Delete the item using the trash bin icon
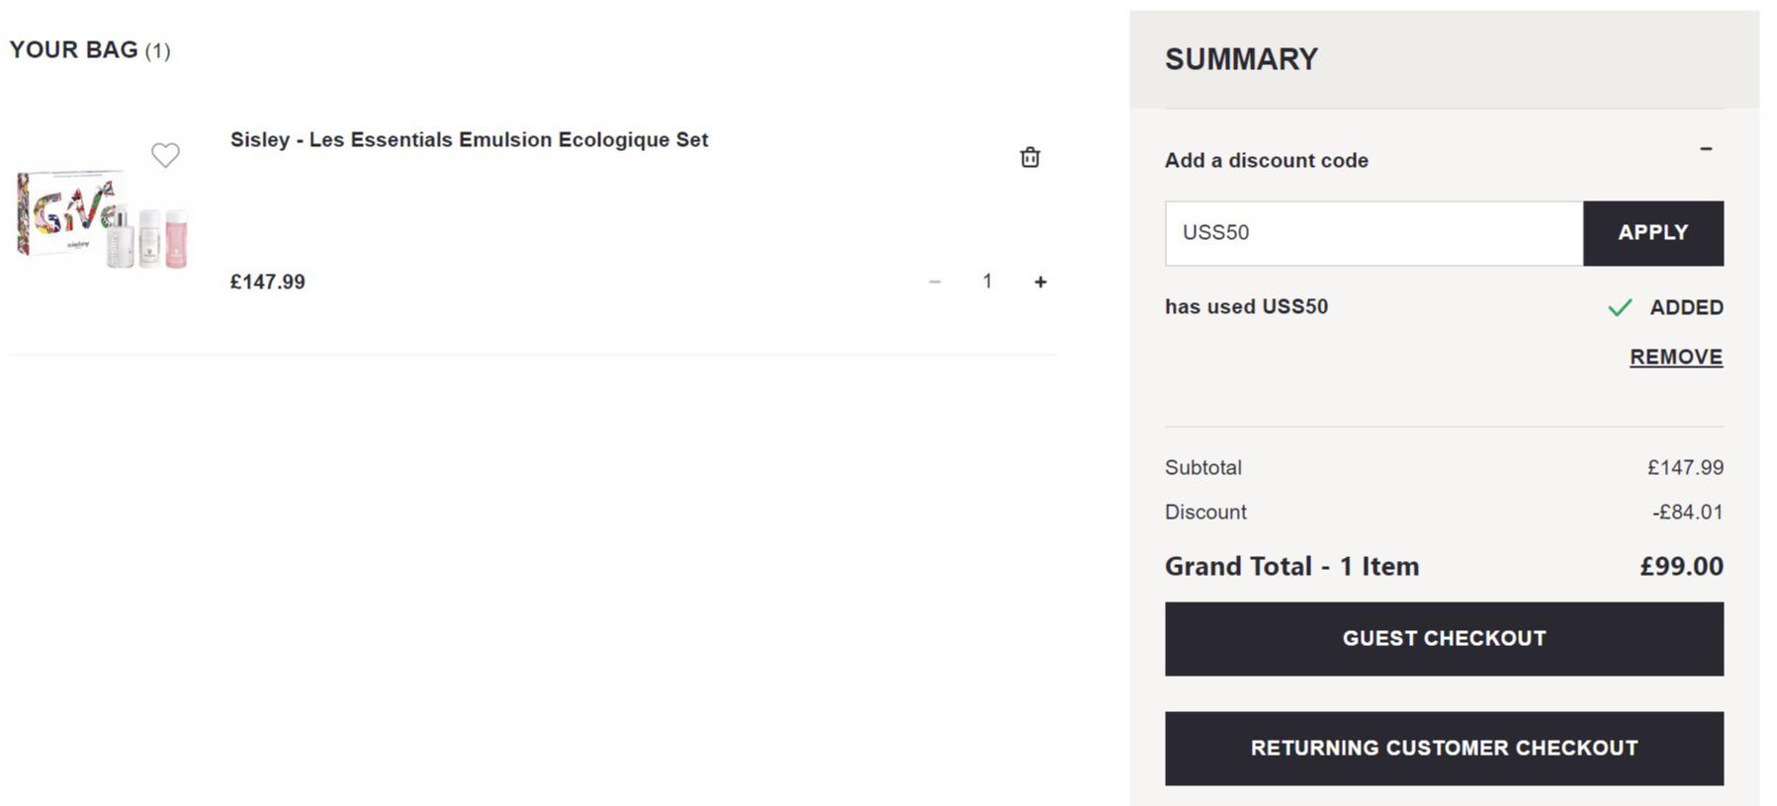This screenshot has width=1777, height=806. tap(1029, 157)
